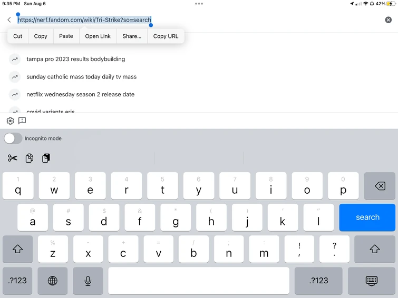Tap the paste clipboard icon above keyboard
This screenshot has height=298, width=398.
(46, 158)
